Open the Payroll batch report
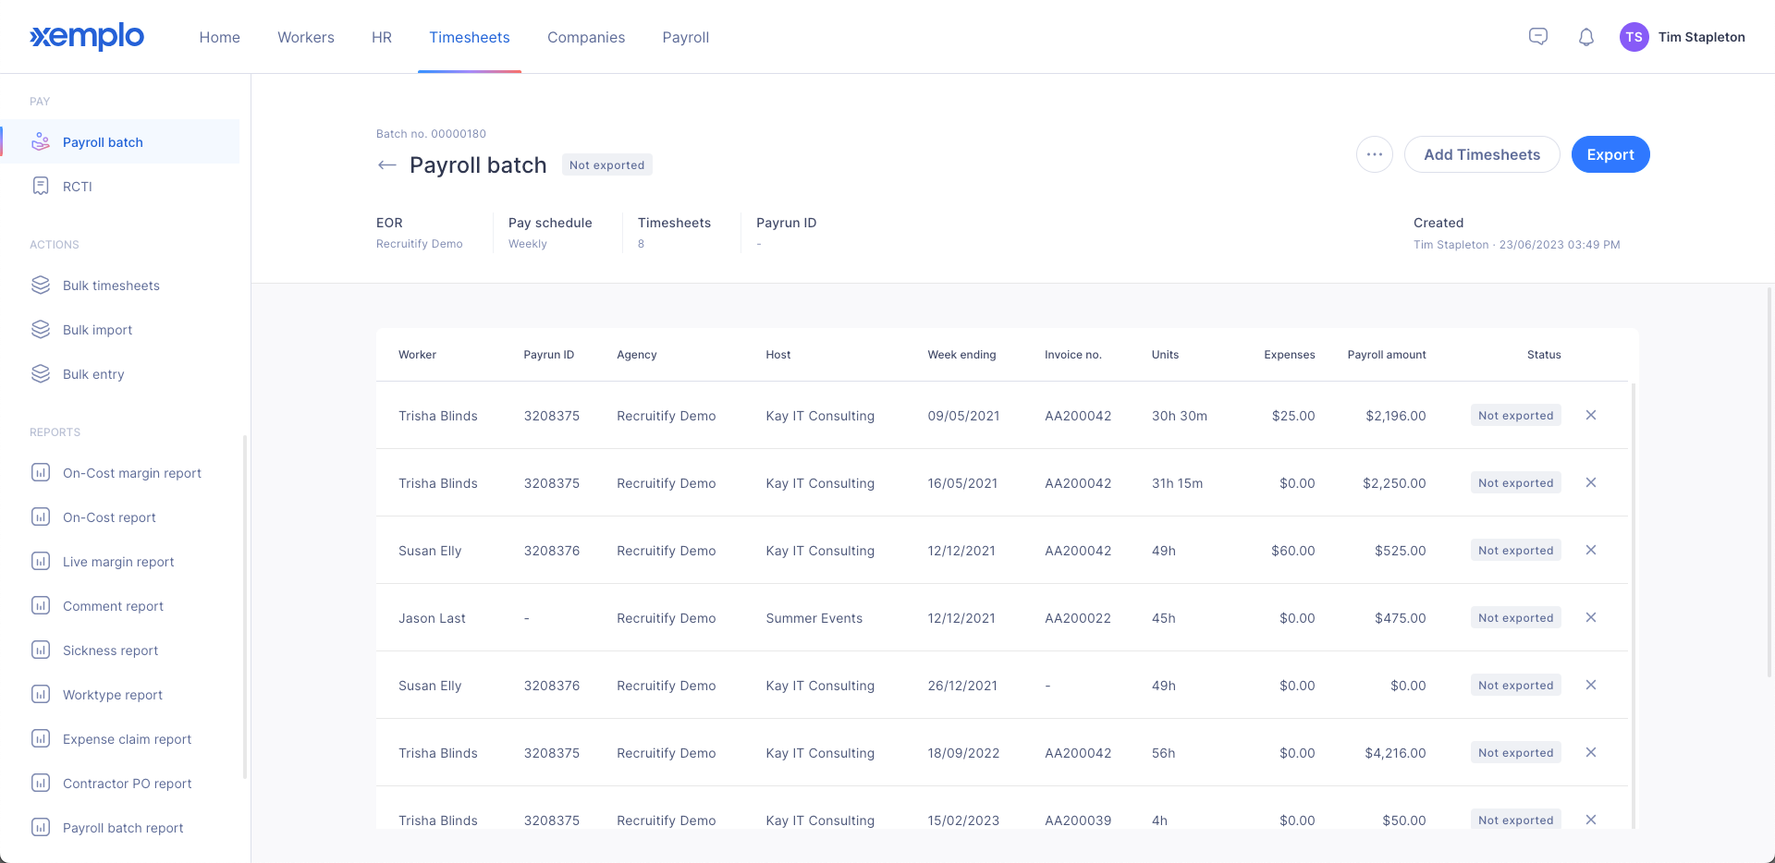This screenshot has height=863, width=1775. tap(123, 828)
